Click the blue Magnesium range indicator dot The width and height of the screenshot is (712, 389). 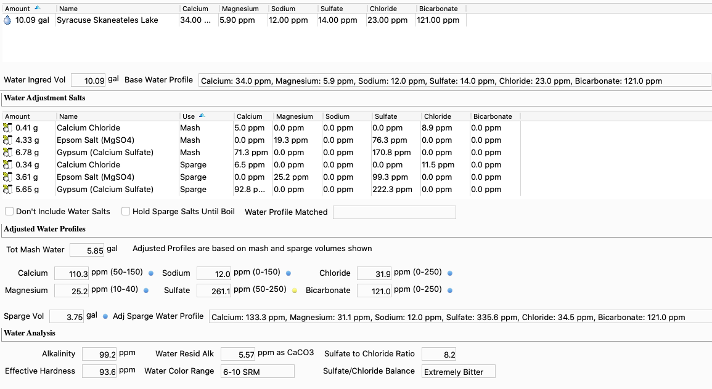point(146,291)
